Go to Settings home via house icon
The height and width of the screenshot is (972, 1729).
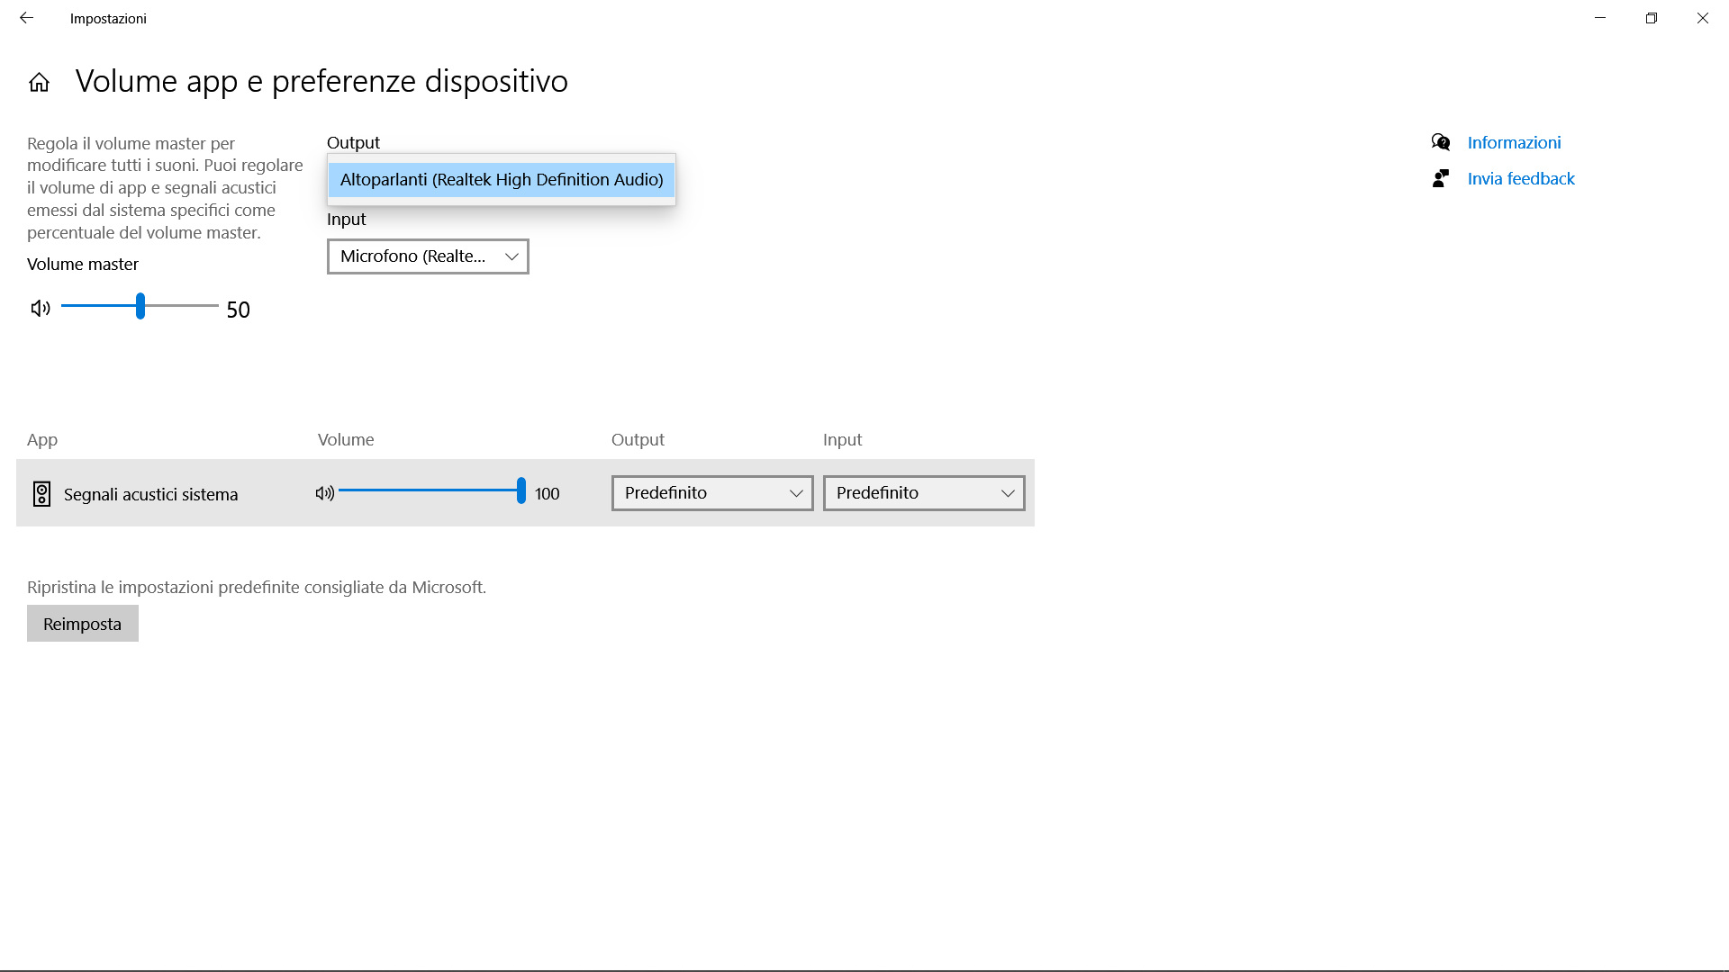pos(39,83)
